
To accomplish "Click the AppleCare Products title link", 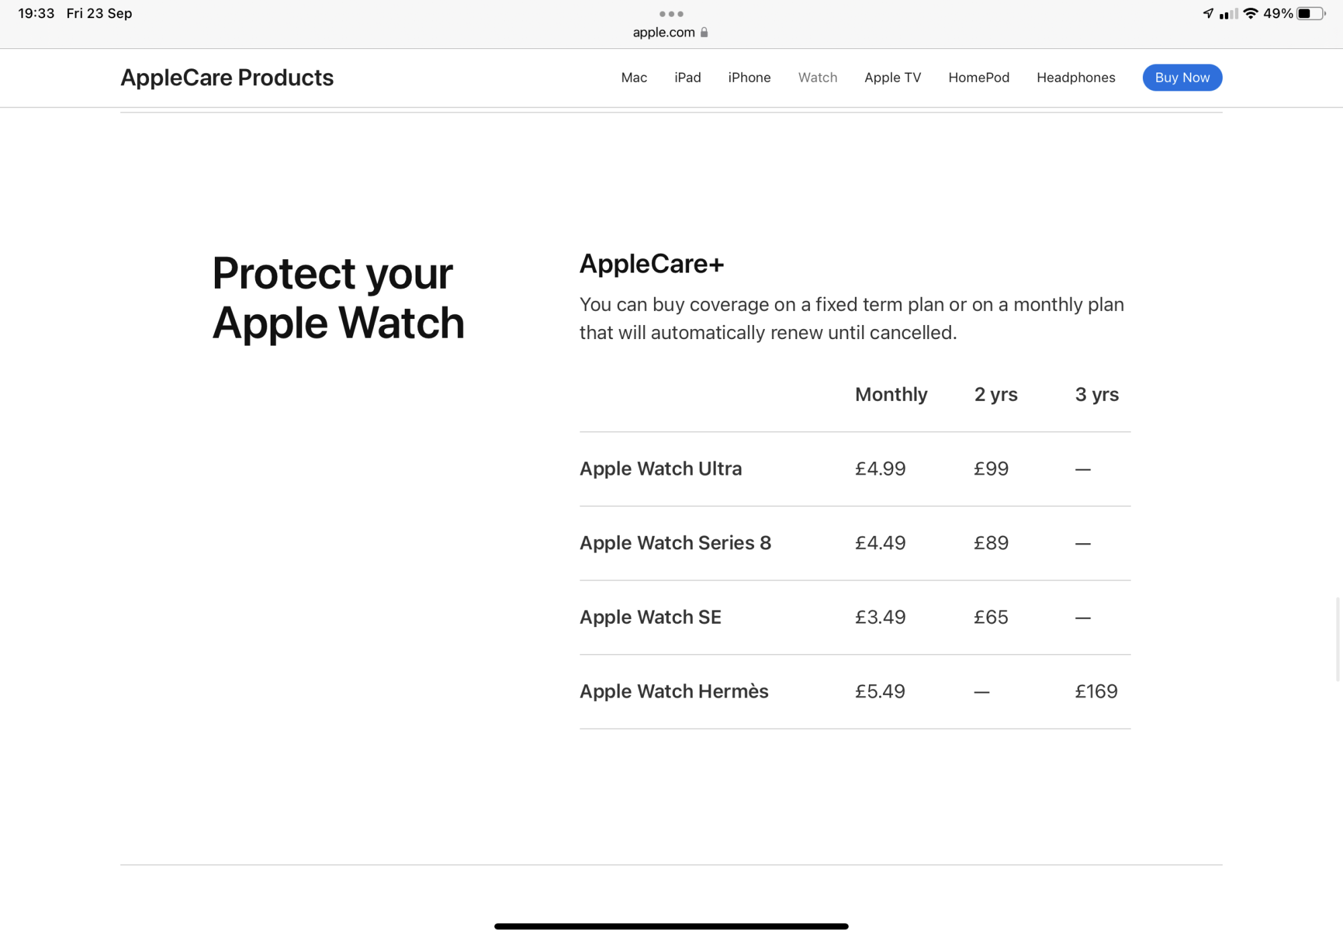I will click(227, 77).
